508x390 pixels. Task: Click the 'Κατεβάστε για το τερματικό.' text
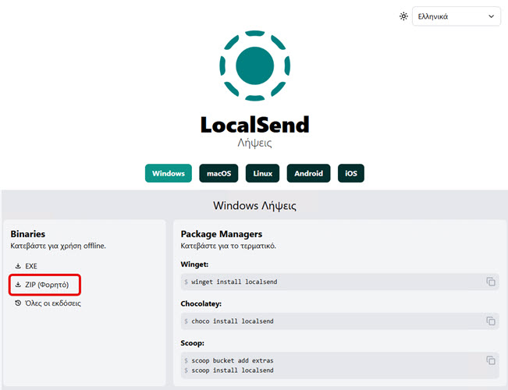tap(229, 246)
